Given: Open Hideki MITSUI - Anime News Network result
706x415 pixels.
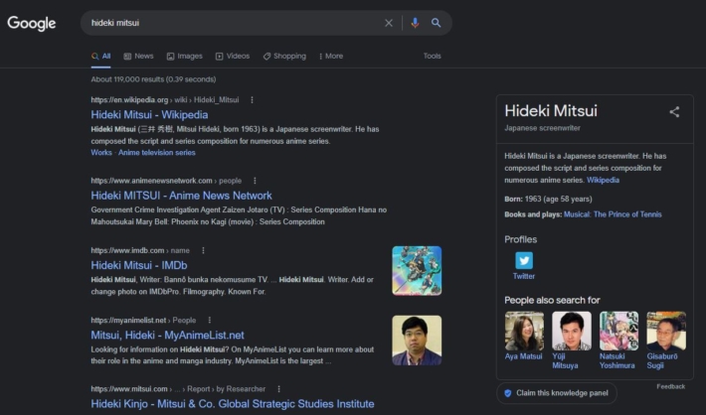Looking at the screenshot, I should pyautogui.click(x=181, y=196).
